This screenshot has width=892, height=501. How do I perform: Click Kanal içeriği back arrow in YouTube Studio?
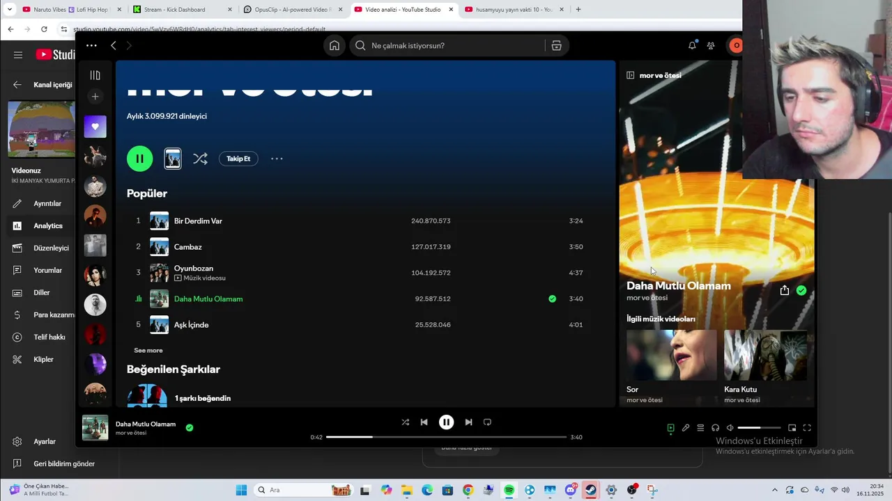(17, 85)
